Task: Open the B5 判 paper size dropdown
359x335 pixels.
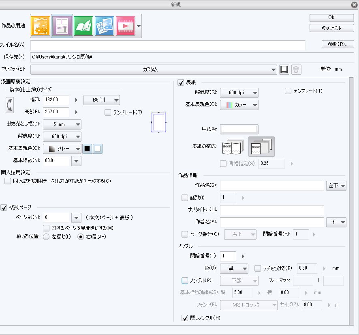Action: click(x=102, y=100)
